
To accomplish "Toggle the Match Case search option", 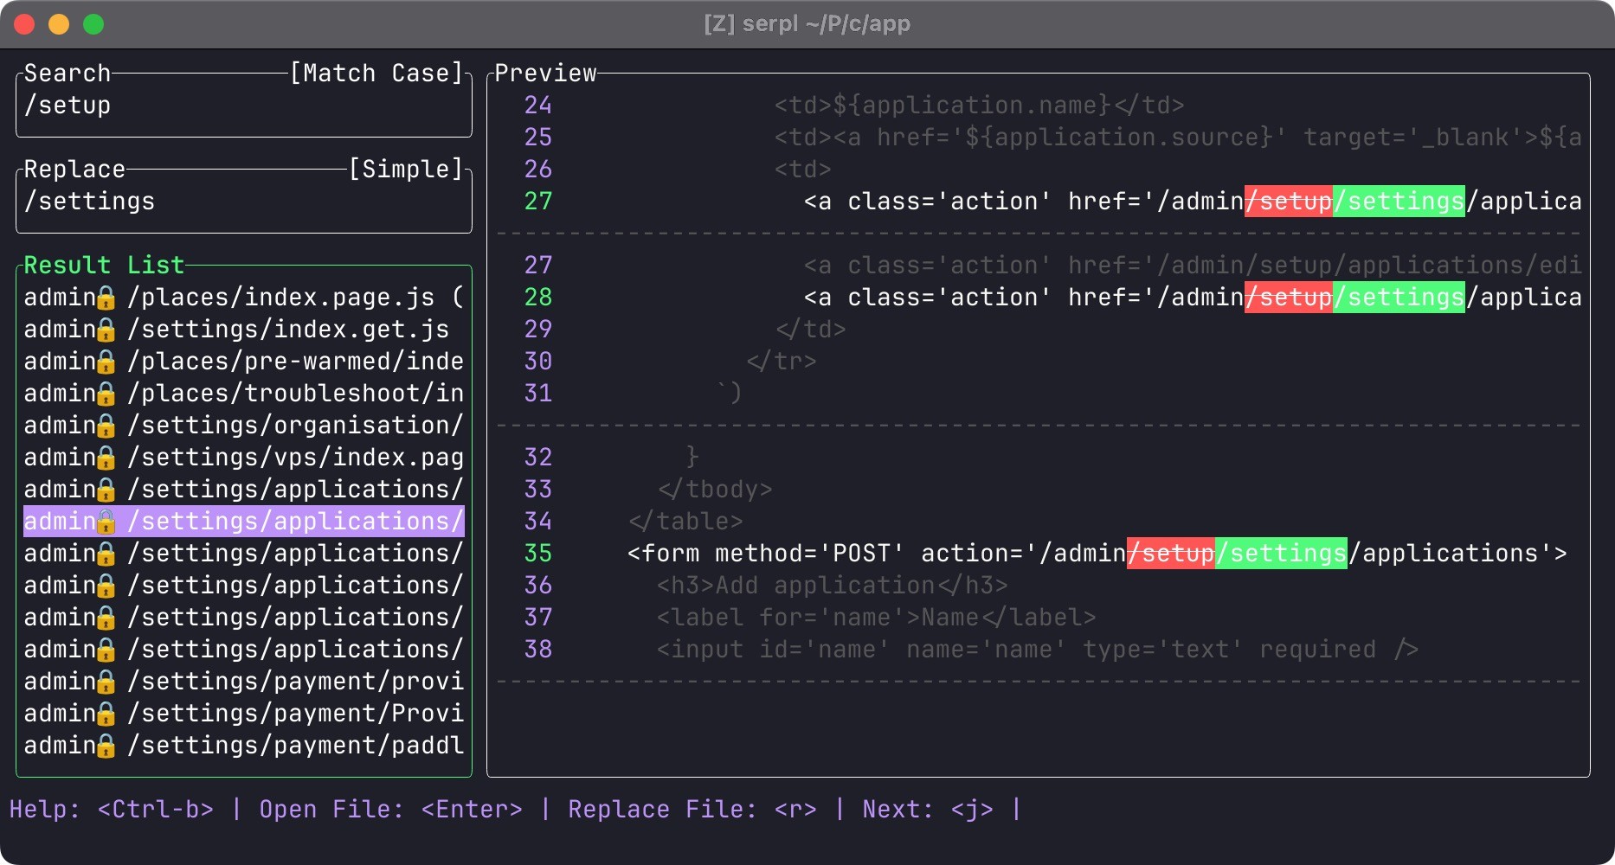I will click(376, 74).
